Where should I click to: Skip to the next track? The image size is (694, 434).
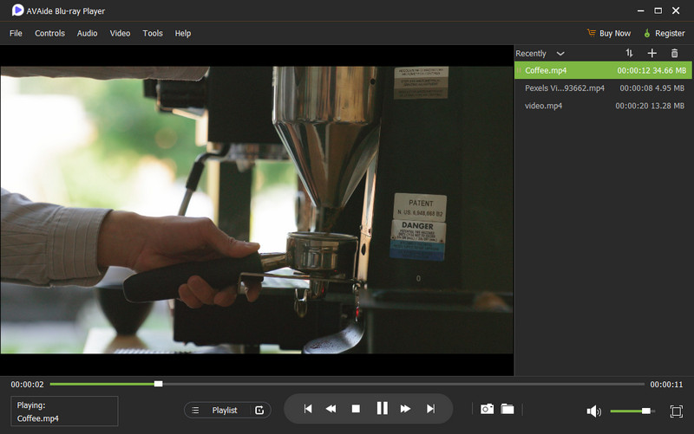(x=430, y=409)
